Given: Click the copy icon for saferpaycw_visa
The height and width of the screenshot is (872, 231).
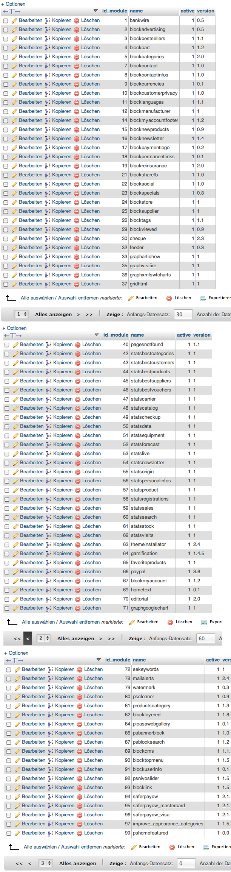Looking at the screenshot, I should pyautogui.click(x=51, y=815).
